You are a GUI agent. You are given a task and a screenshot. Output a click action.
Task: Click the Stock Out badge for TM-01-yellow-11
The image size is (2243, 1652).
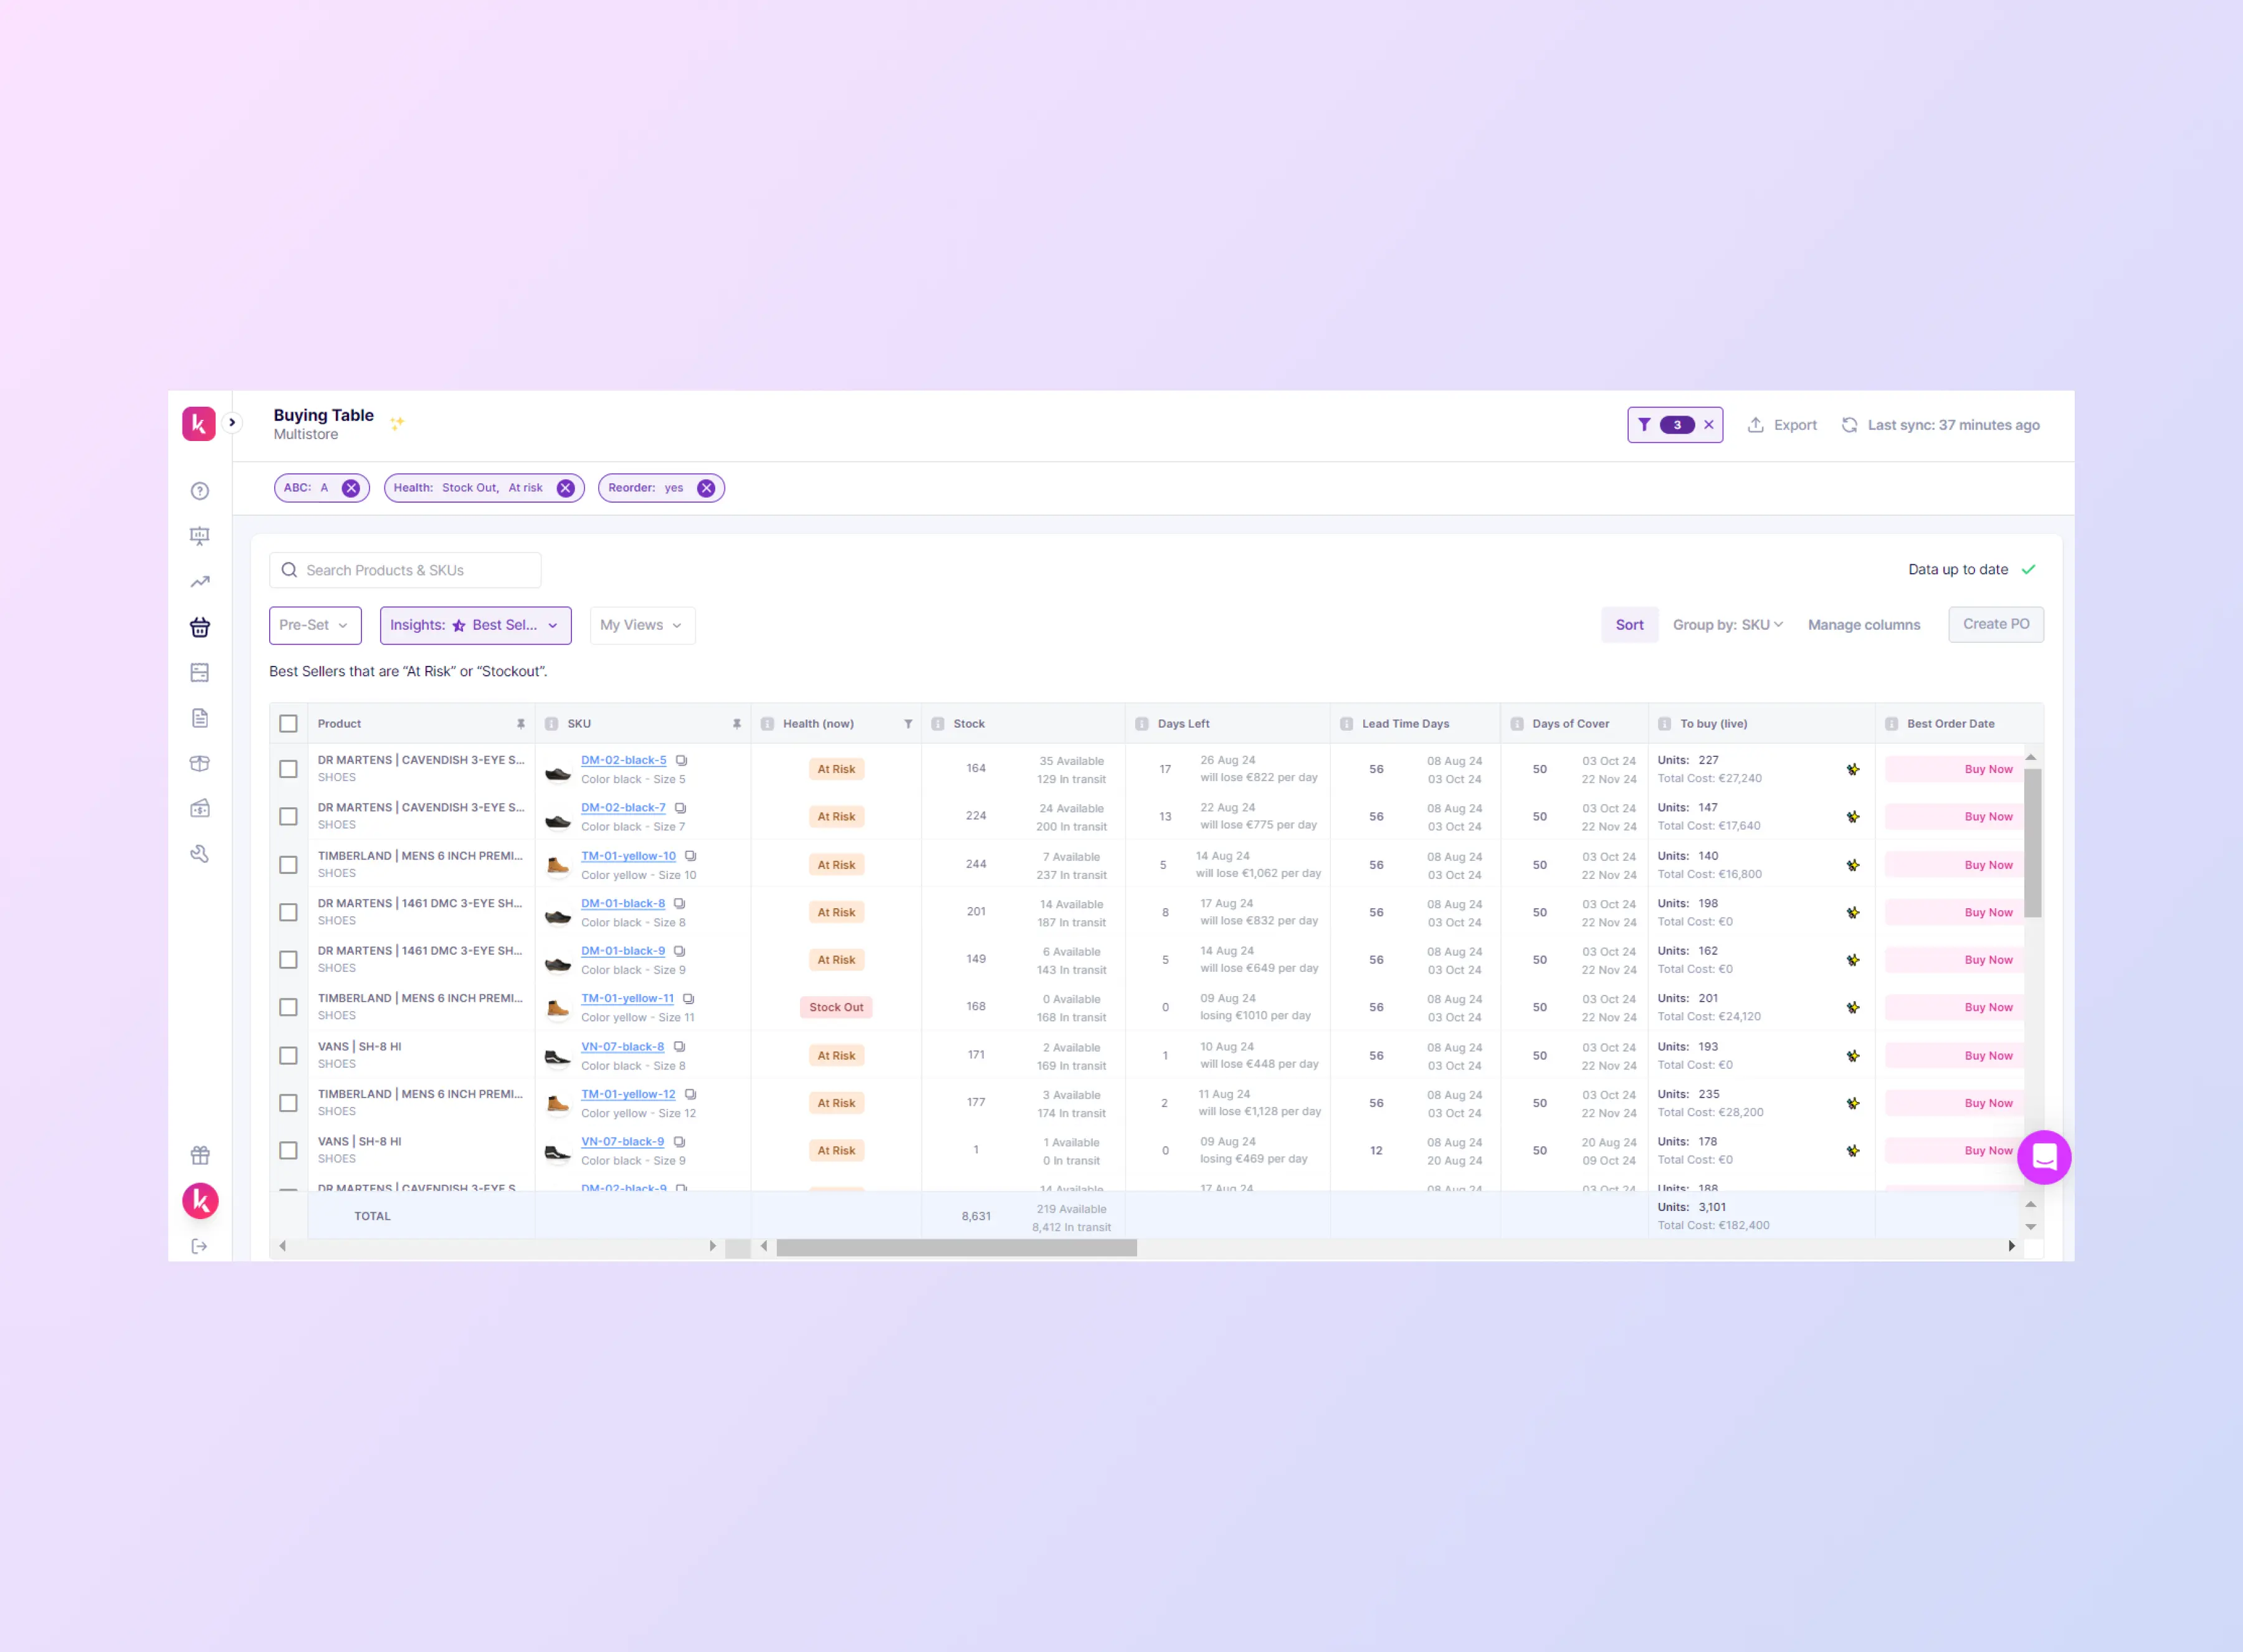[836, 1007]
